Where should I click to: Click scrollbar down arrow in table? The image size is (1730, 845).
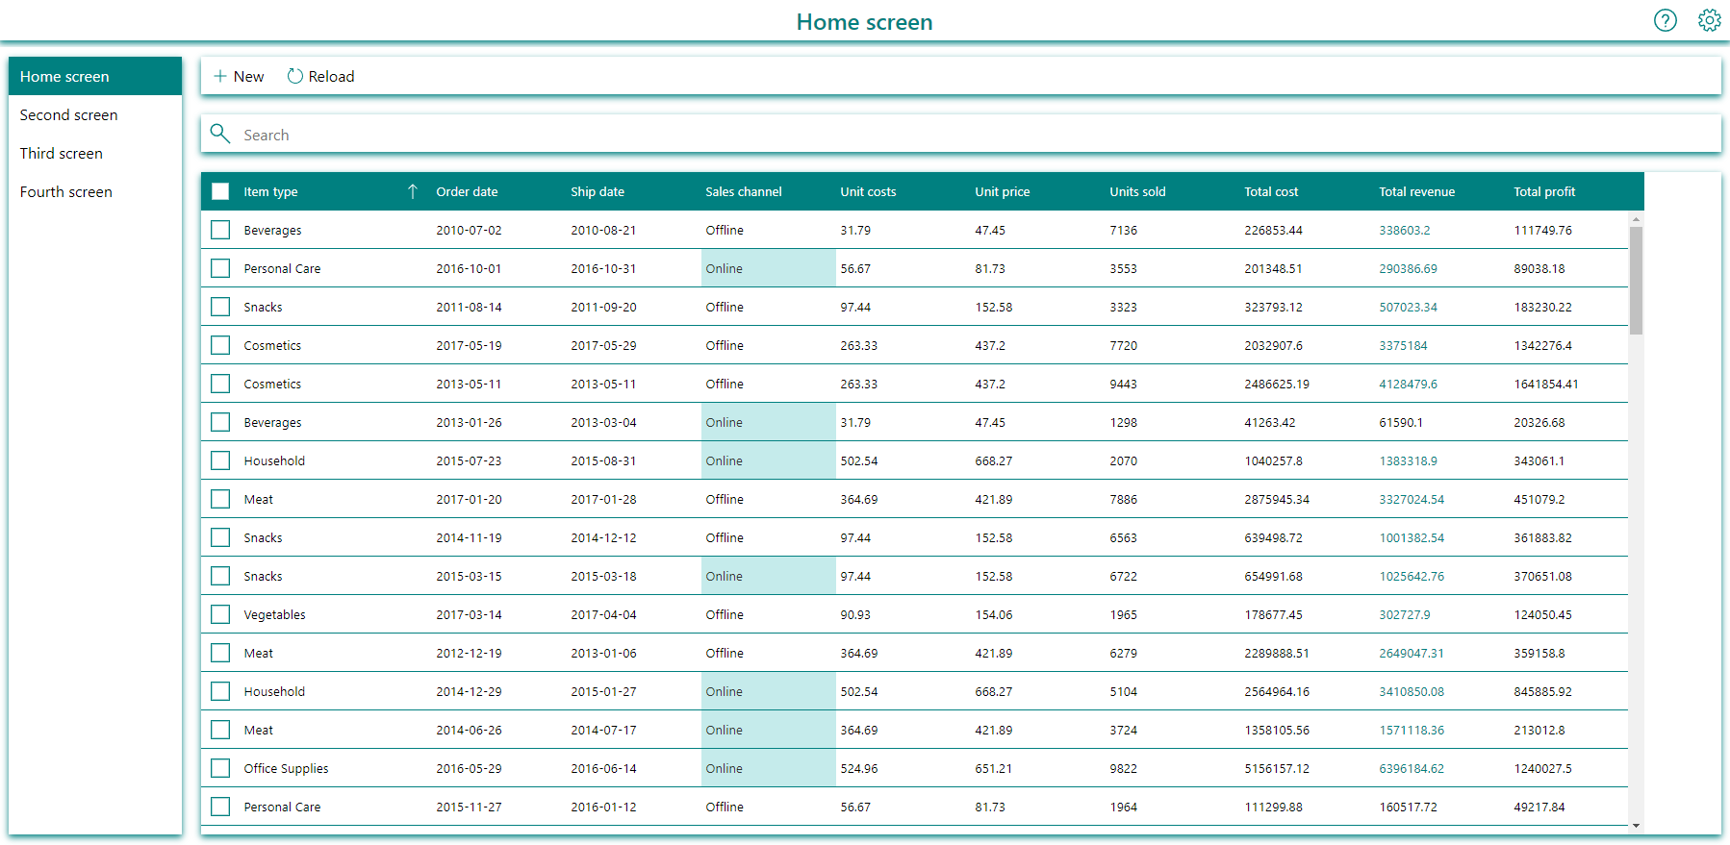(1636, 825)
